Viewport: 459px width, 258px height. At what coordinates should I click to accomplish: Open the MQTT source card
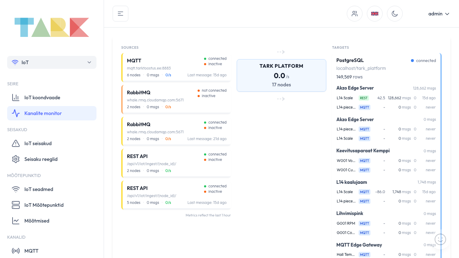coord(176,67)
